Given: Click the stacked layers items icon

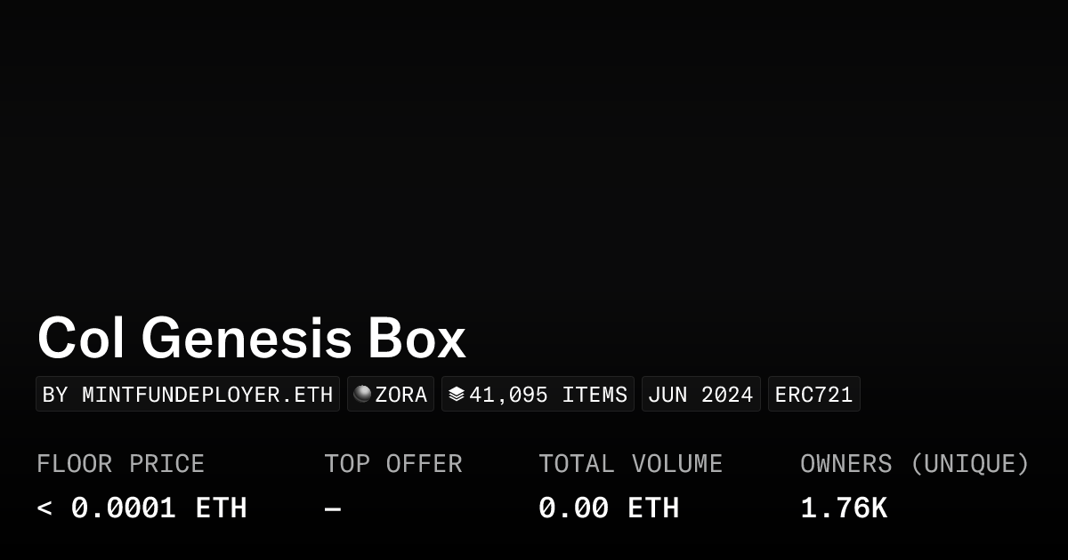Looking at the screenshot, I should [x=457, y=394].
